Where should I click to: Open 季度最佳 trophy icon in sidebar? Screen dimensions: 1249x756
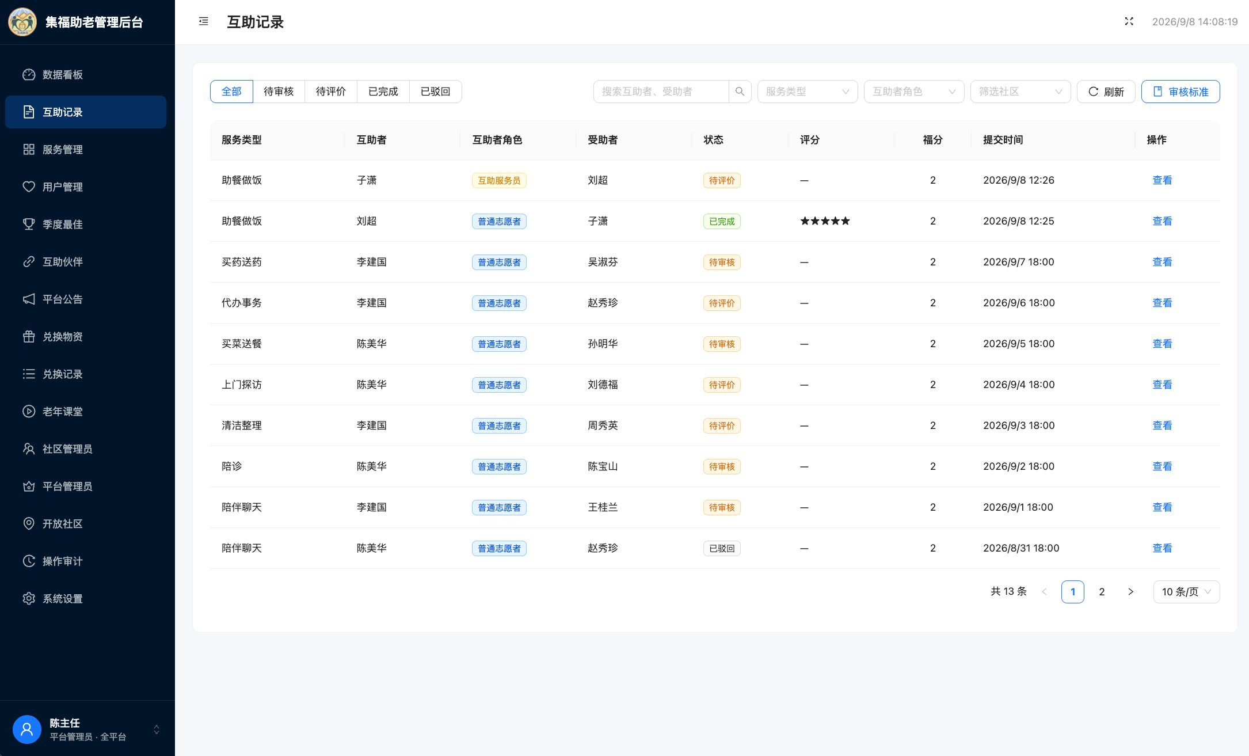29,225
